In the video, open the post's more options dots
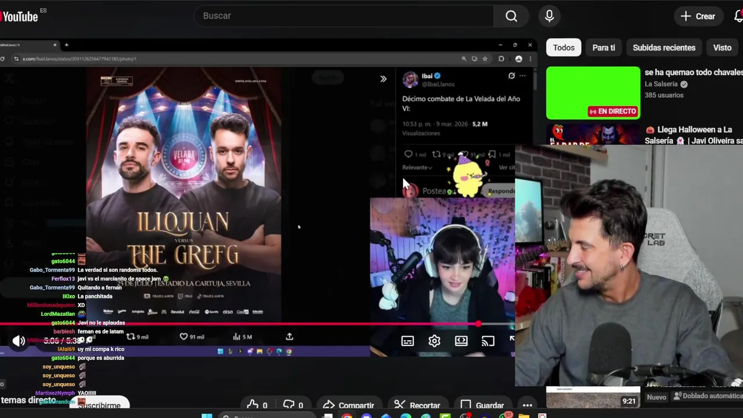 tap(522, 76)
